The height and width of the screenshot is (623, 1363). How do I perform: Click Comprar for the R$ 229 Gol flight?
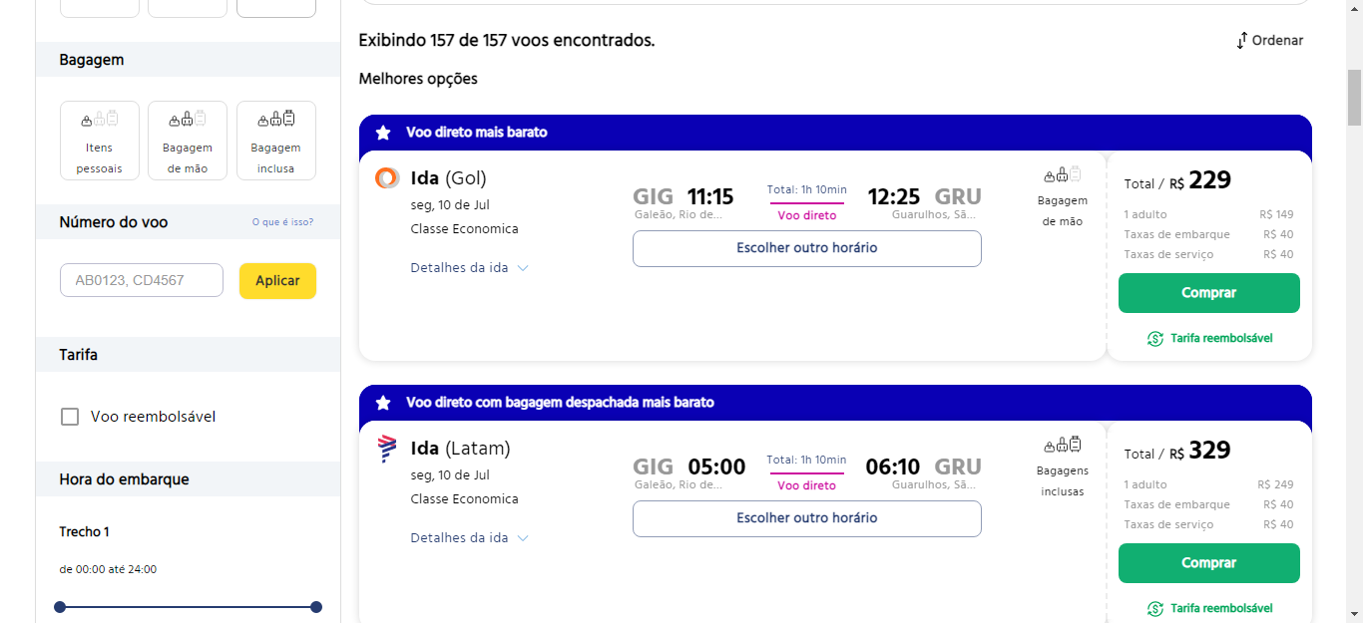point(1208,293)
